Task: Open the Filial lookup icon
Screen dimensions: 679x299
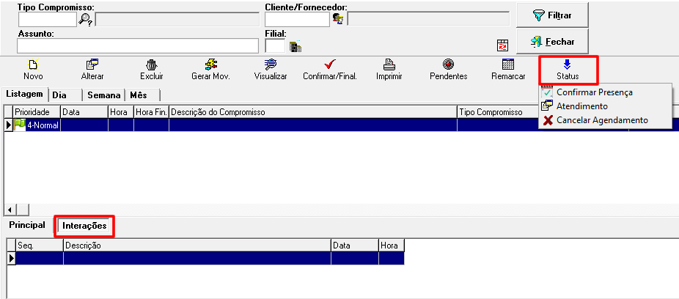Action: tap(296, 47)
